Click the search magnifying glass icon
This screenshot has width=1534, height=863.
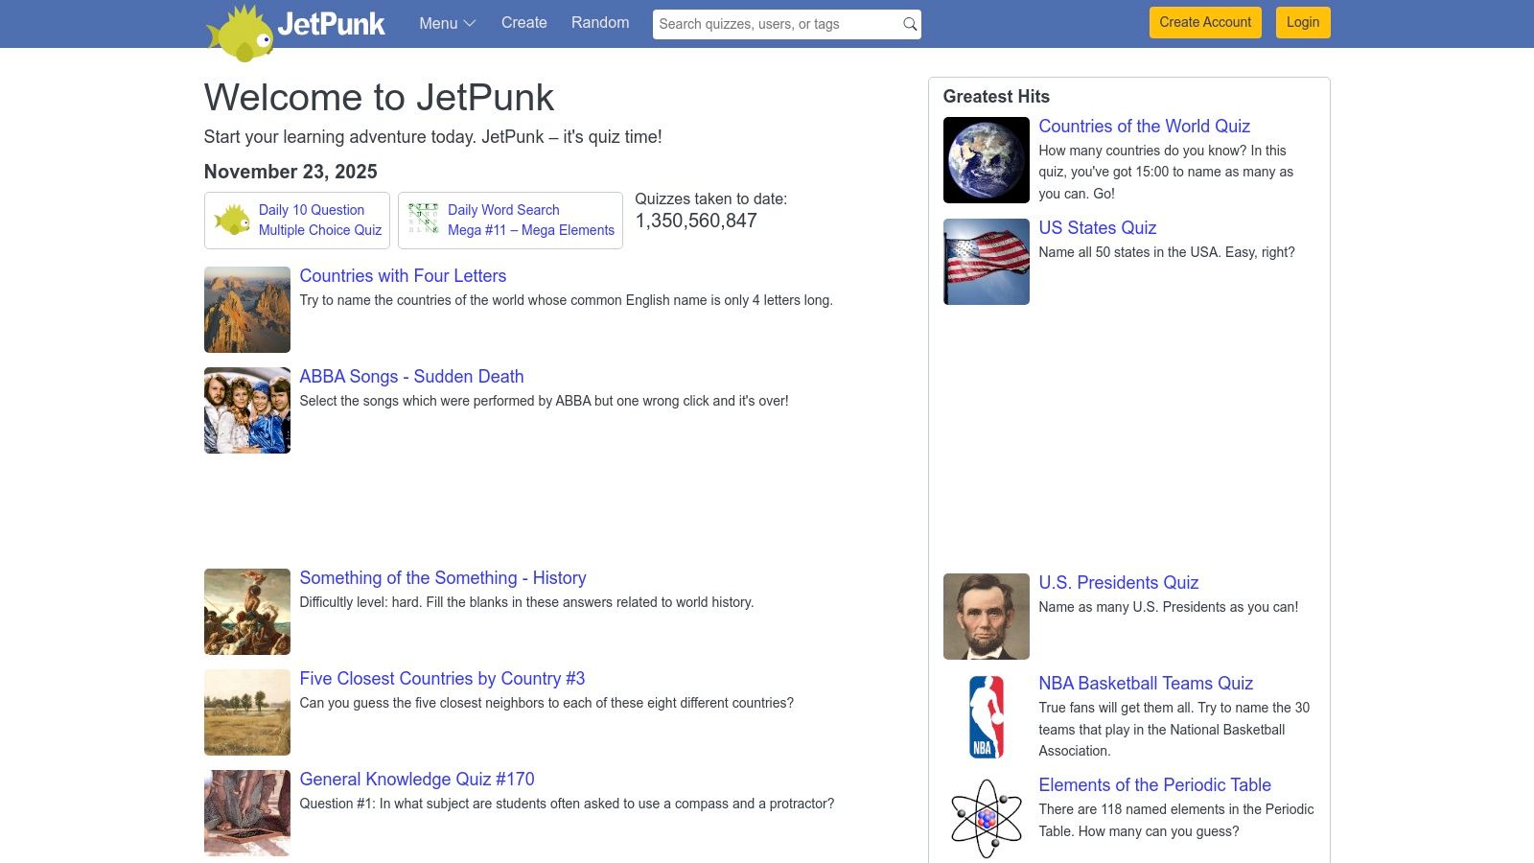[907, 24]
